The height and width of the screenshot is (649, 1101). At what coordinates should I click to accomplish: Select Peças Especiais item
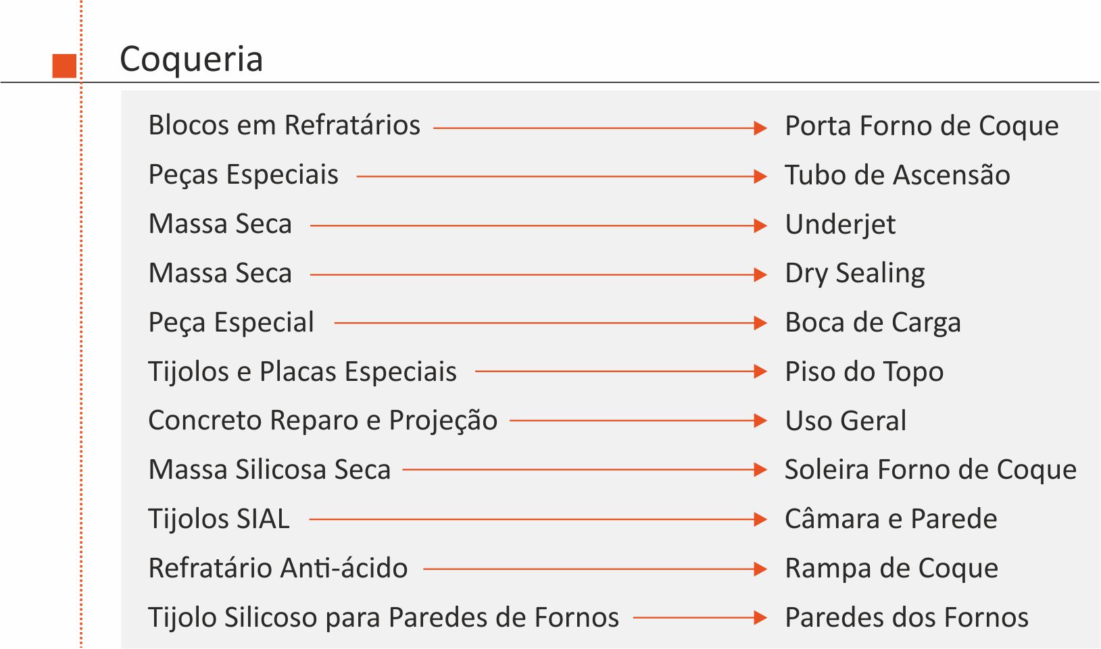pos(243,175)
